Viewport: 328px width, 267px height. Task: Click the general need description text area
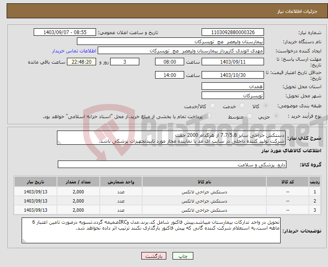tap(171, 138)
